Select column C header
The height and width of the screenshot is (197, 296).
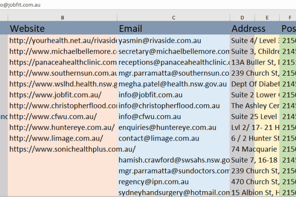click(174, 18)
